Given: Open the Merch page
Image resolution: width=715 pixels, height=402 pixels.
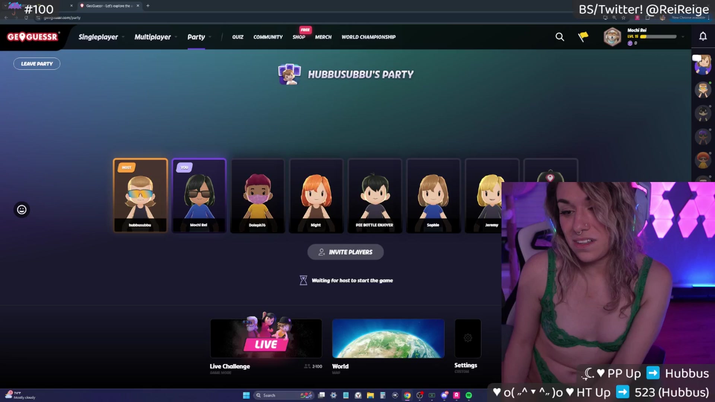Looking at the screenshot, I should pos(323,37).
